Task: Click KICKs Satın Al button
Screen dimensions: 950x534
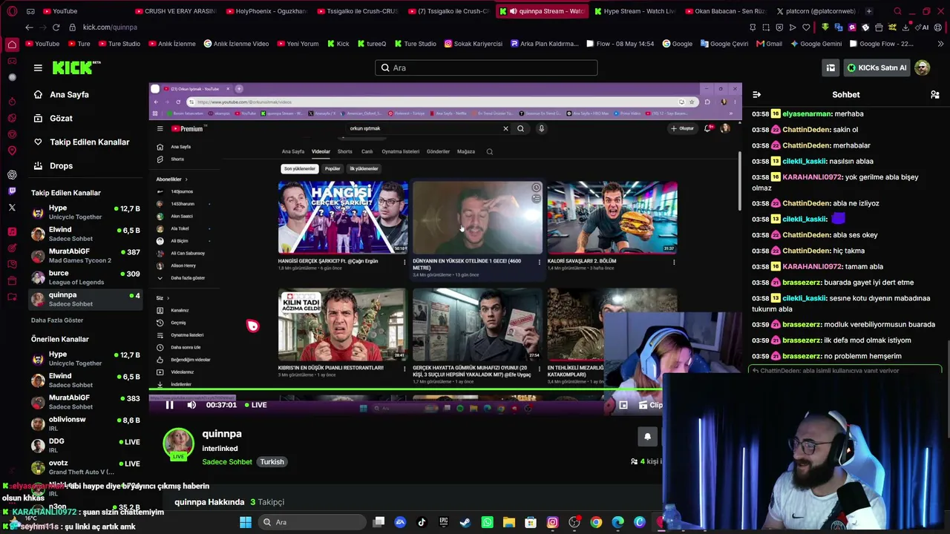Action: coord(877,67)
